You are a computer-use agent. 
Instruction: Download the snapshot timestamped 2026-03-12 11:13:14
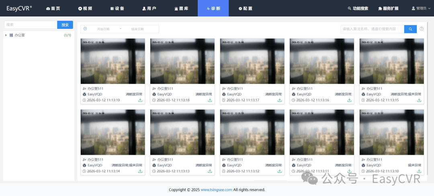click(140, 171)
